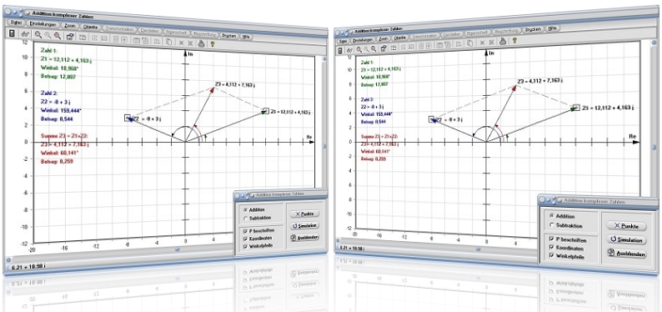Click the Z1 point marker in the left plot

click(x=265, y=111)
